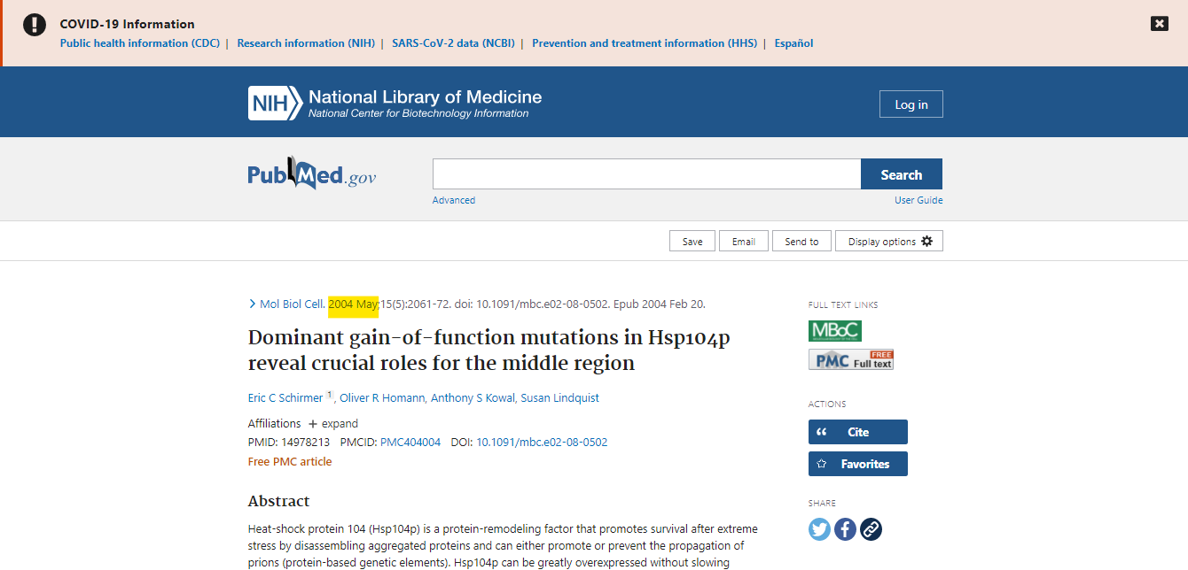
Task: Click the 'COVID-19 Information' heading
Action: (128, 24)
